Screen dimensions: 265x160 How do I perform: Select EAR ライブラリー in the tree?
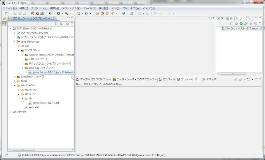[x=39, y=59]
